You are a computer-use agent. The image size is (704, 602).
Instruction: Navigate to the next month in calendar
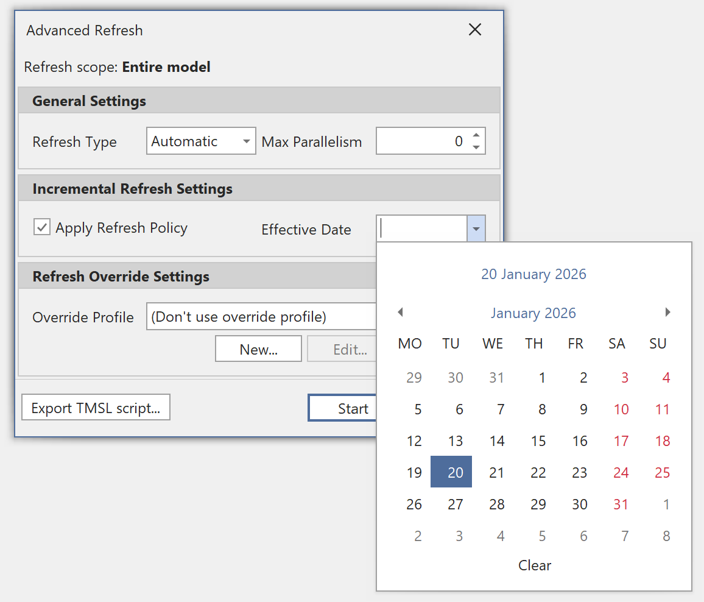coord(668,312)
